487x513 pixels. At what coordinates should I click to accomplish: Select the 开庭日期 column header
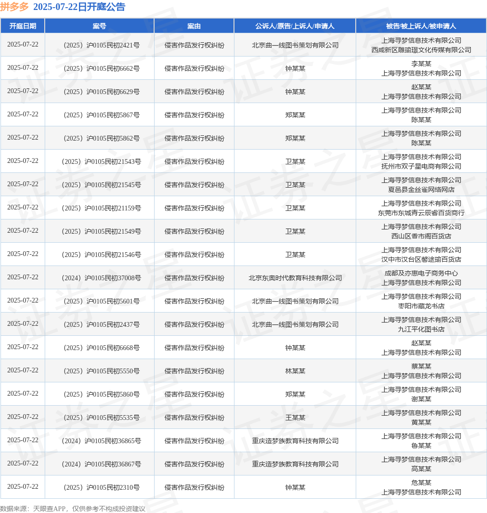[23, 26]
